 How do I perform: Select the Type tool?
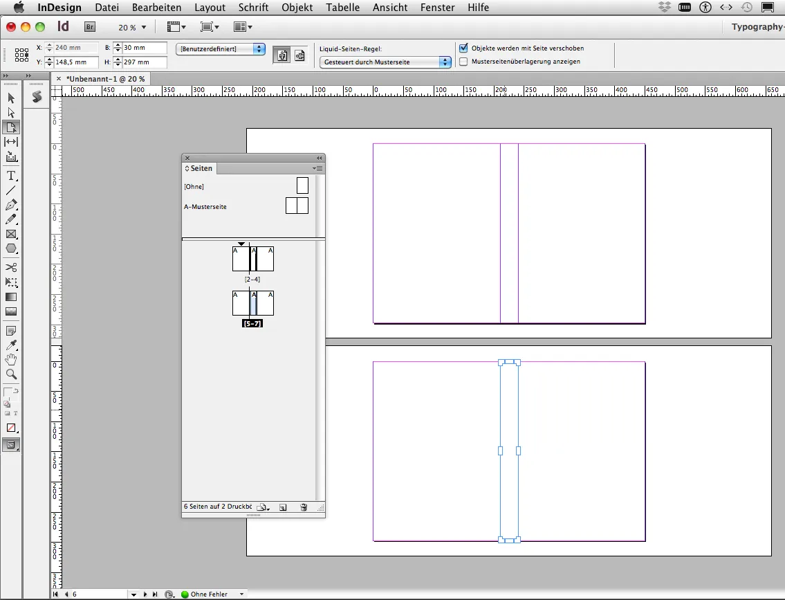click(x=10, y=176)
